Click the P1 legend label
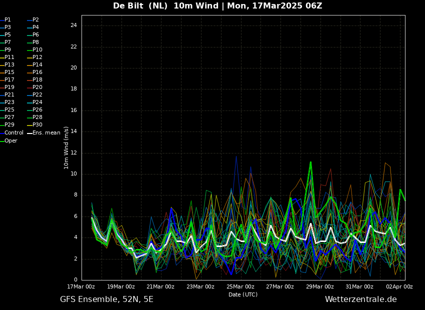425x310 pixels. point(7,20)
